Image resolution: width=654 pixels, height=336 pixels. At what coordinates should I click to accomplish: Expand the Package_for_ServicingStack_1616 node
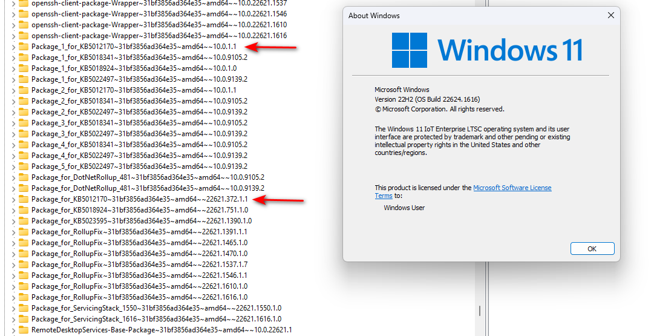pos(13,319)
